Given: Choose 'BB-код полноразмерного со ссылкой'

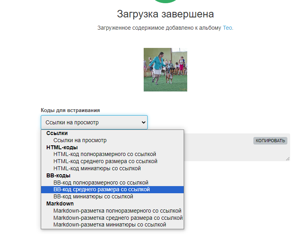Looking at the screenshot, I should coord(101,183).
